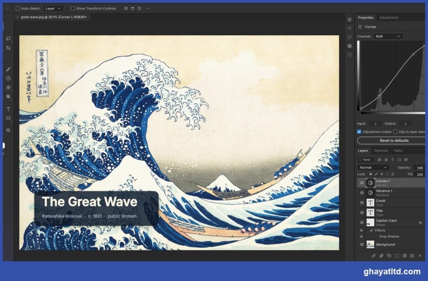Viewport: 428px width, 281px height.
Task: Open the History clock icon in side strip
Action: [349, 55]
